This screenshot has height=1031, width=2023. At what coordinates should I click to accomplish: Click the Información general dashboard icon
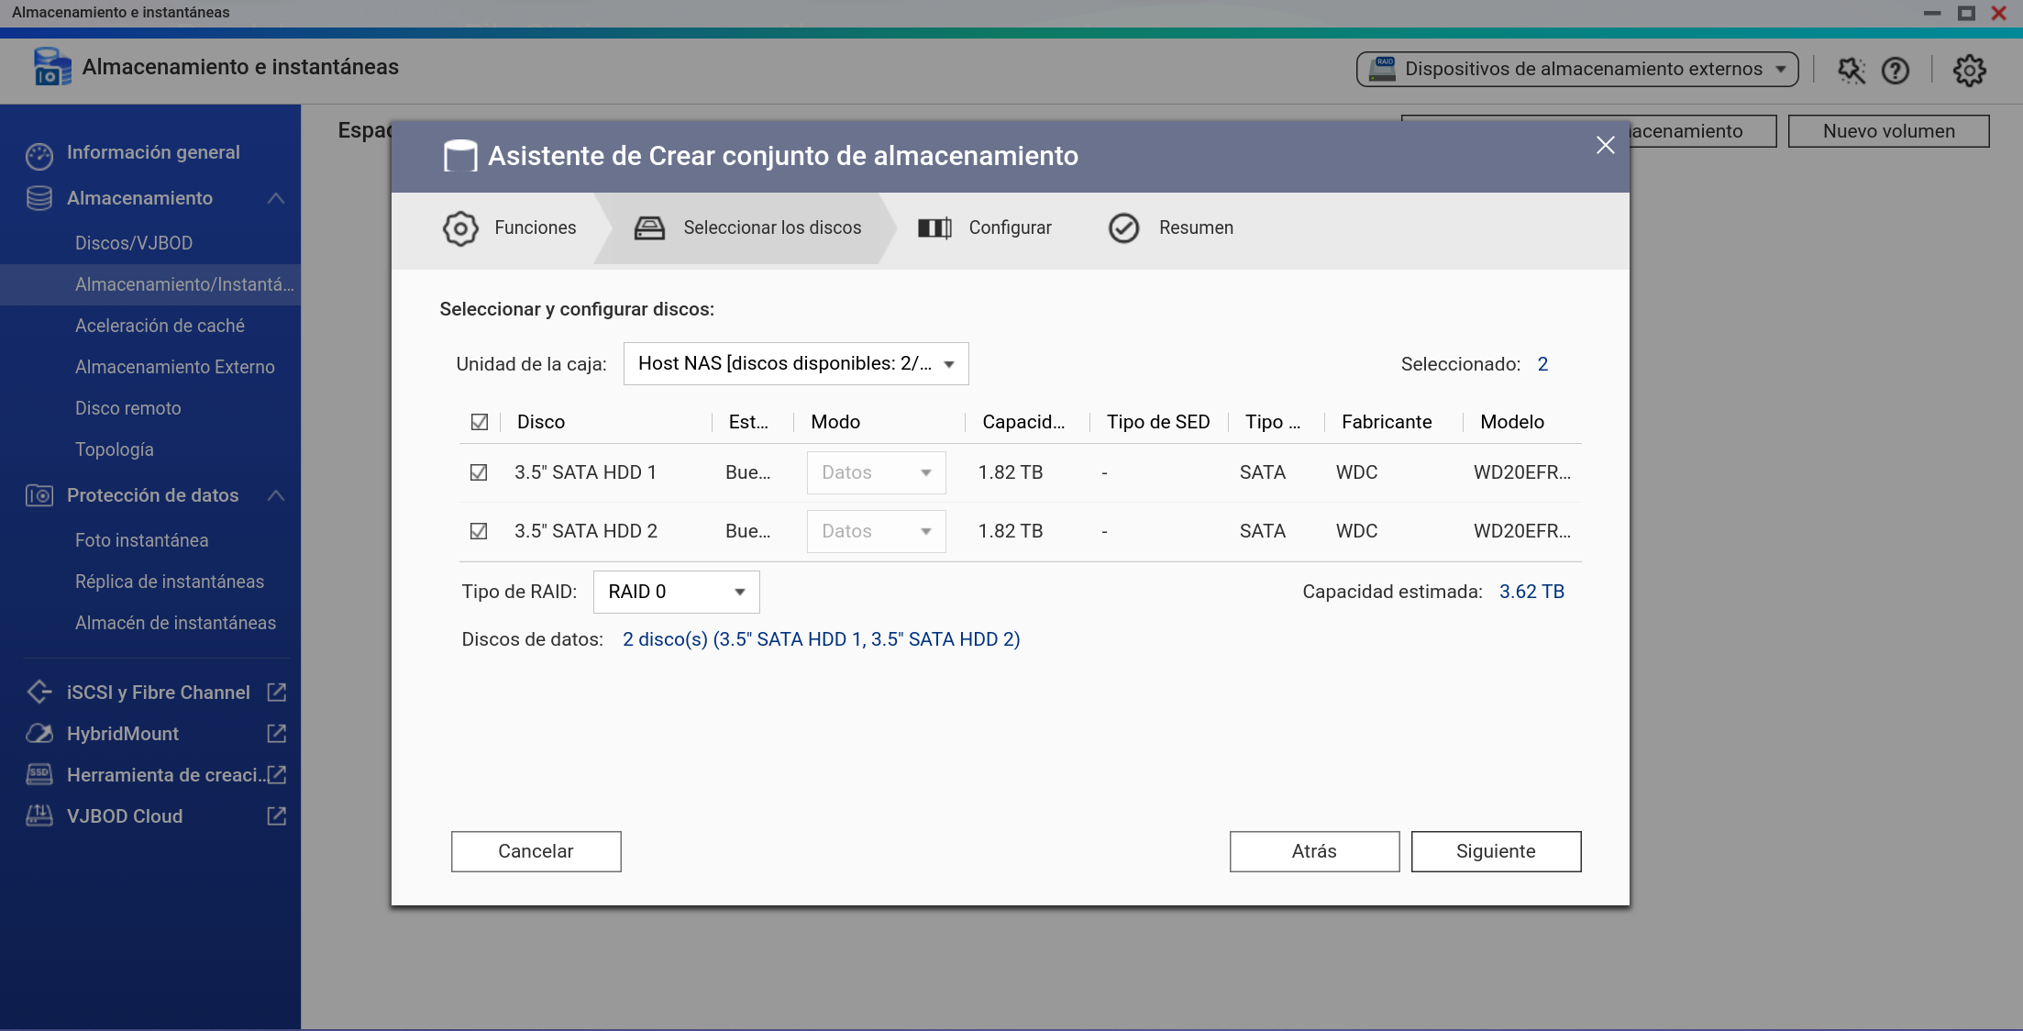(x=39, y=154)
